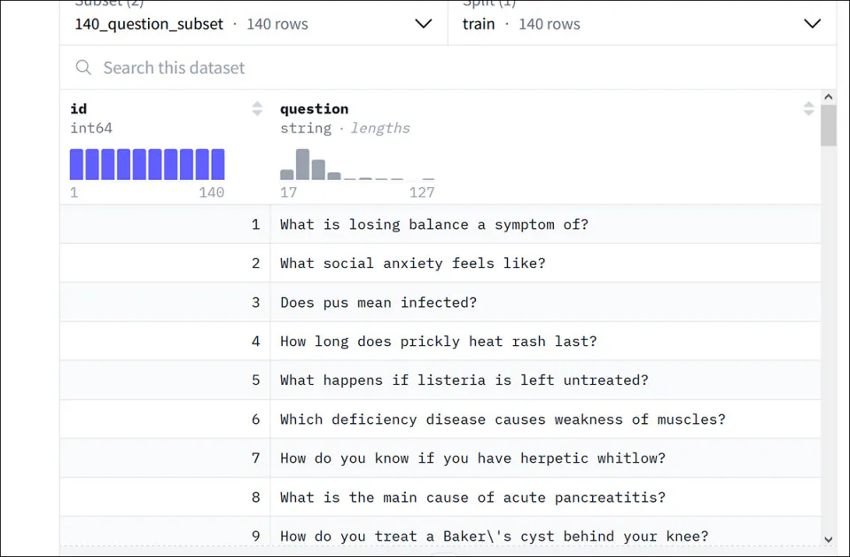The image size is (850, 557).
Task: Click the id column header label
Action: click(79, 109)
